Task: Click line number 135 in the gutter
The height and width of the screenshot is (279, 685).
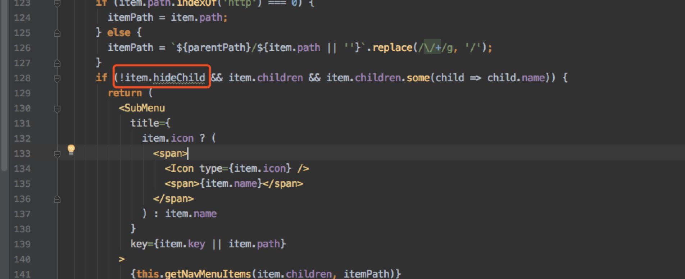Action: point(22,184)
